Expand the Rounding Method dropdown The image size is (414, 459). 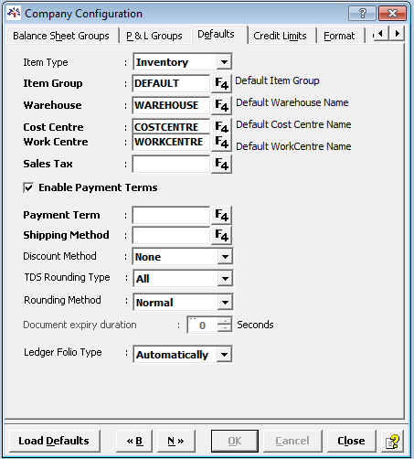(x=225, y=303)
